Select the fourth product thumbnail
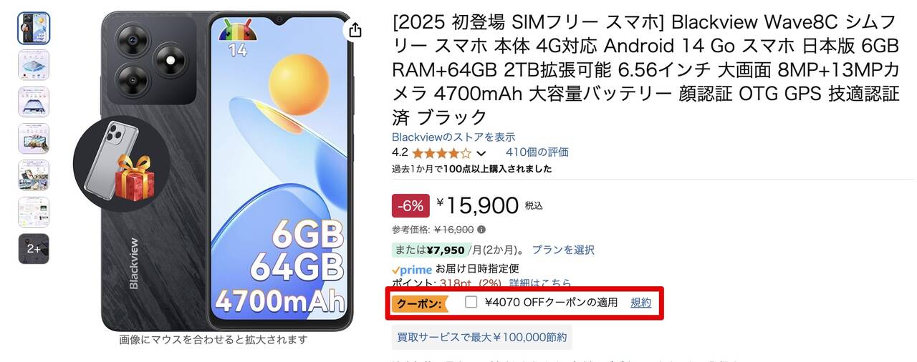917x362 pixels. coord(34,139)
